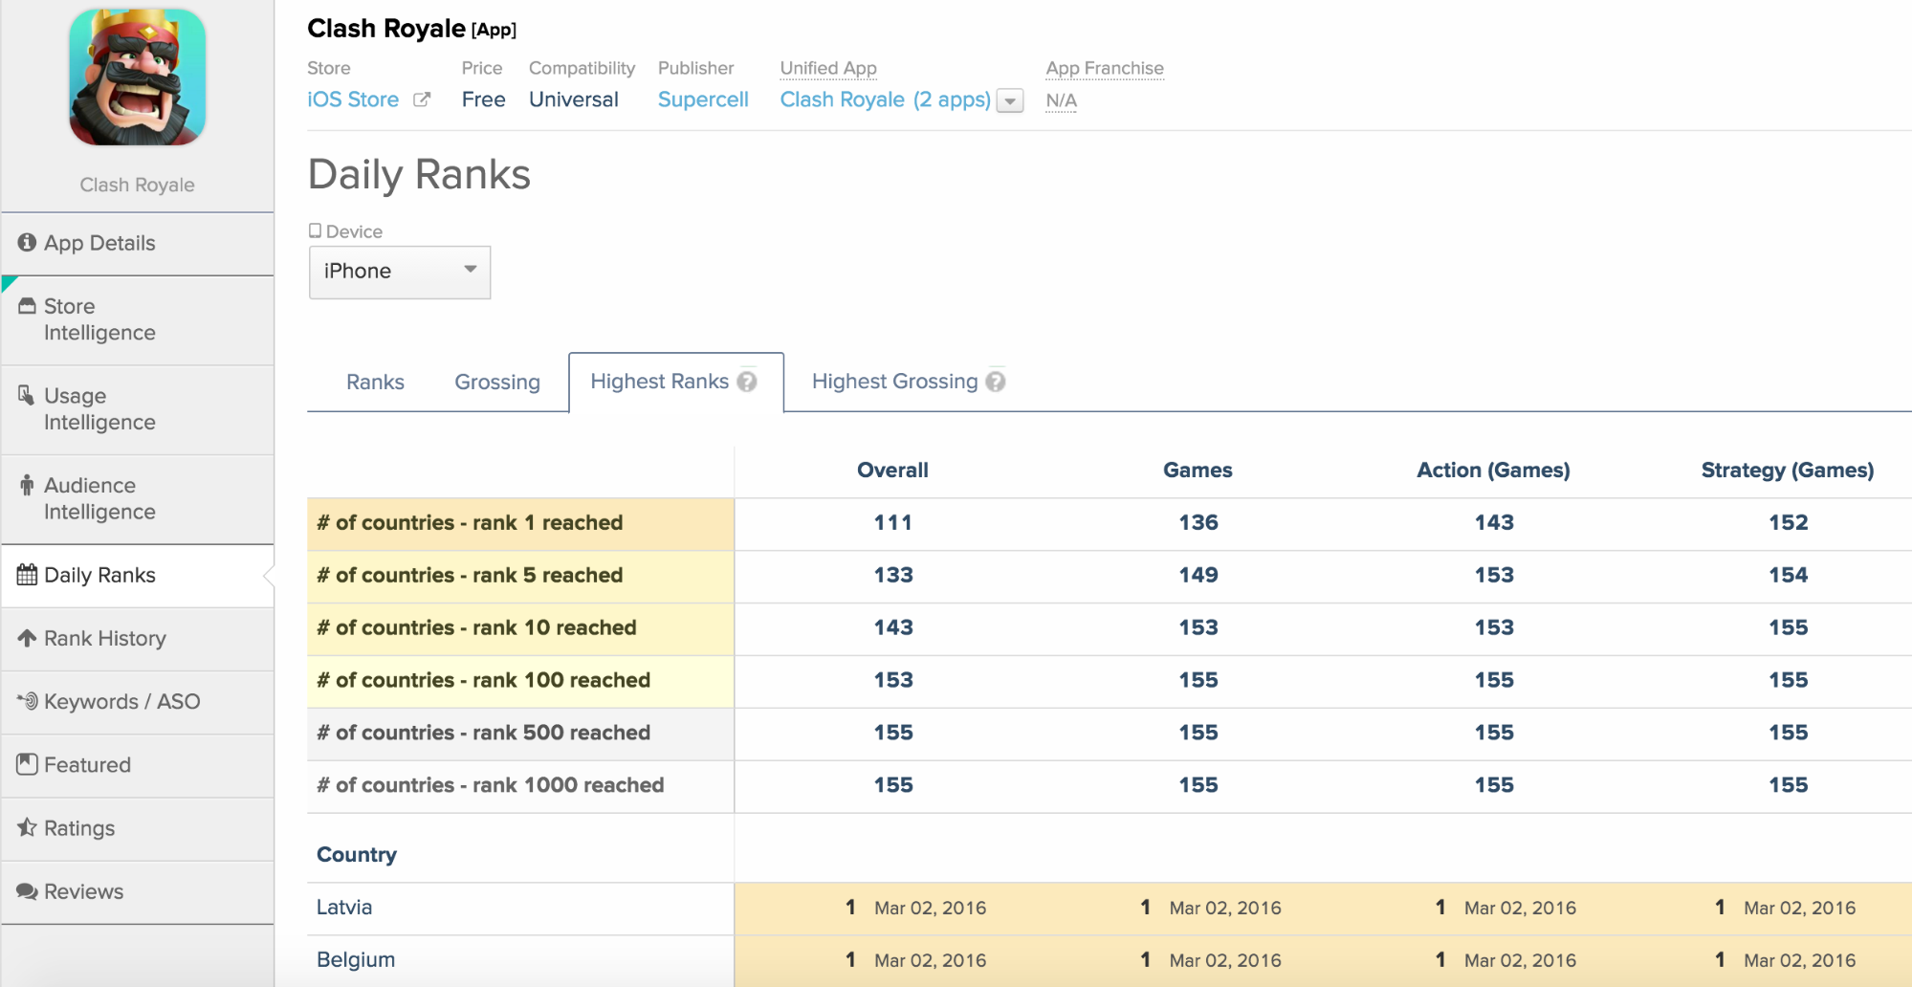The width and height of the screenshot is (1912, 987).
Task: Open Rank History in the sidebar
Action: point(138,638)
